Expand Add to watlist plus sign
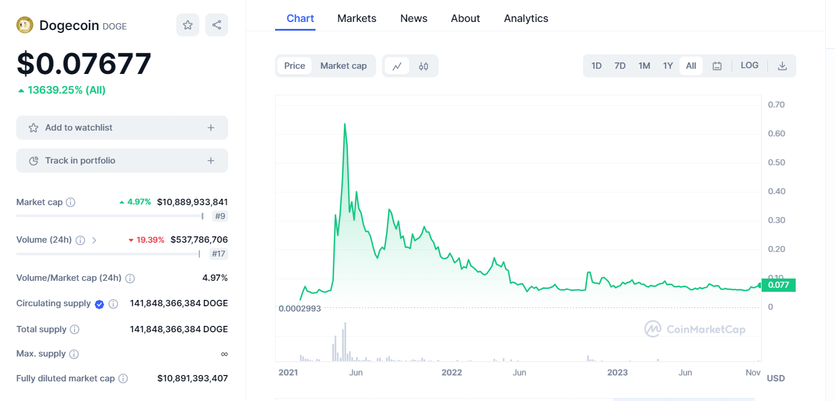Screen dimensions: 835x401 pos(211,128)
